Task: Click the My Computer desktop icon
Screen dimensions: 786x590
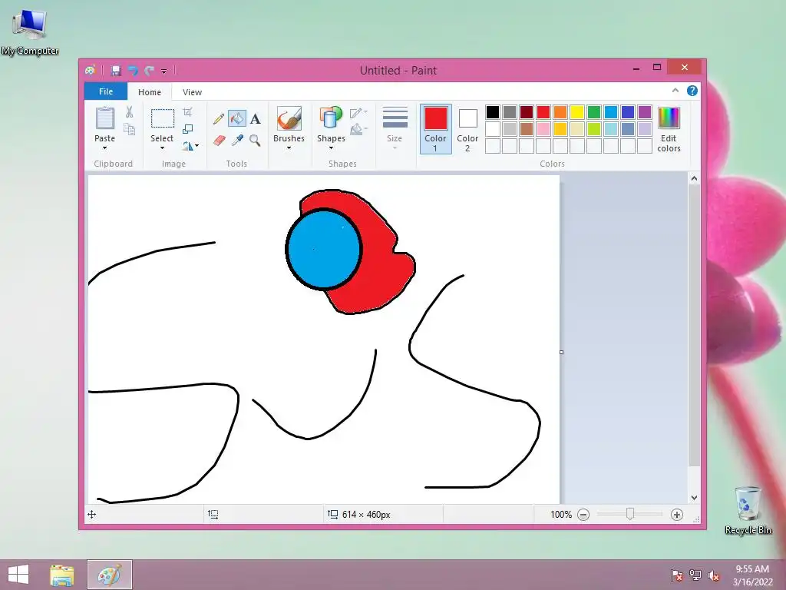Action: point(30,32)
